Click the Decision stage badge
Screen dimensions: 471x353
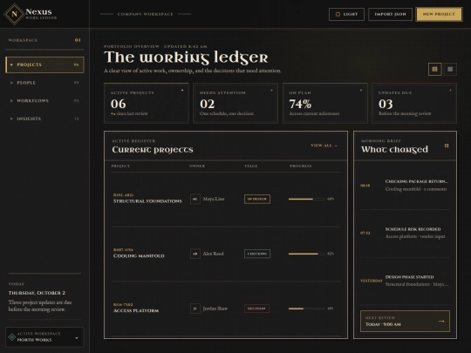[256, 309]
